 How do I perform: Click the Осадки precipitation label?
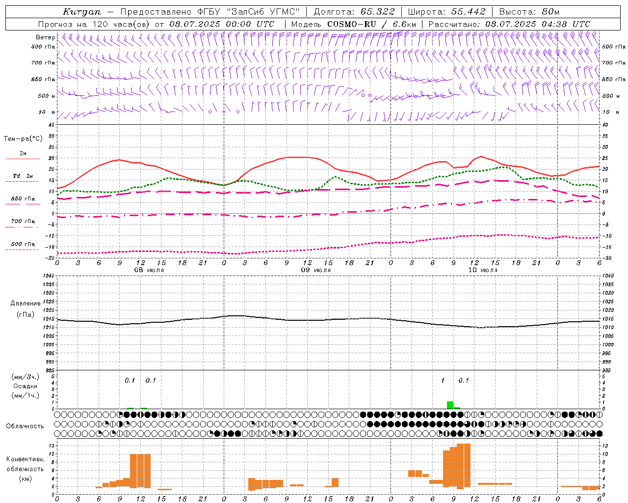[x=26, y=386]
